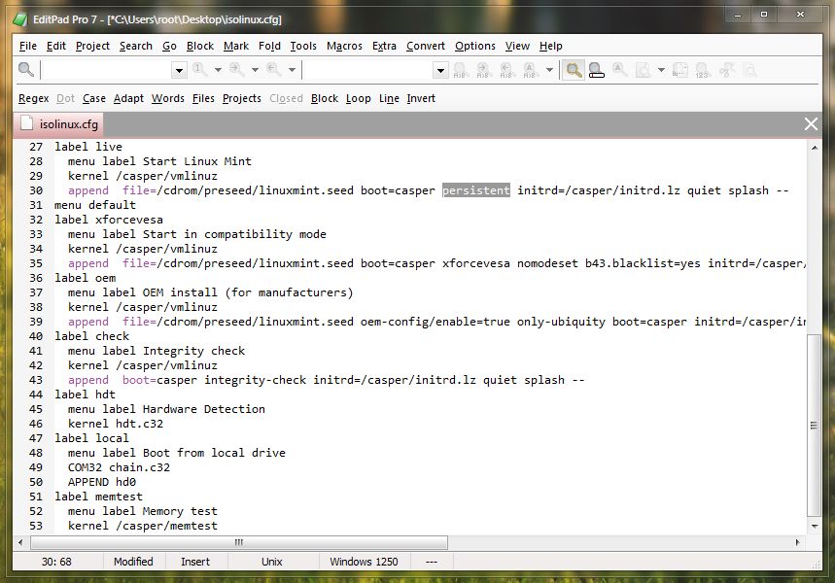The height and width of the screenshot is (583, 835).
Task: Expand the Replace All options arrow
Action: tap(549, 70)
